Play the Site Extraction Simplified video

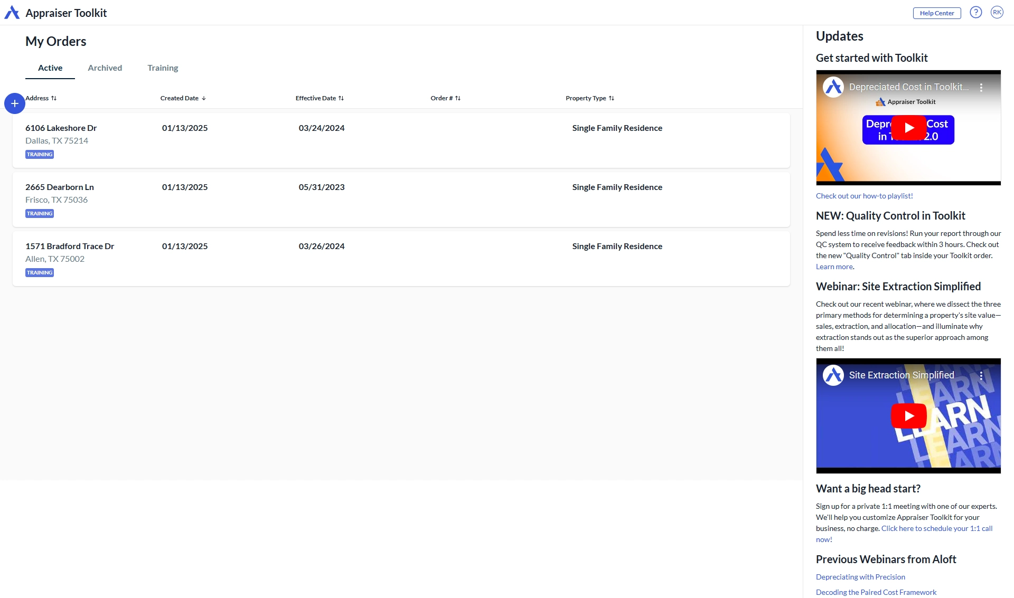[908, 416]
